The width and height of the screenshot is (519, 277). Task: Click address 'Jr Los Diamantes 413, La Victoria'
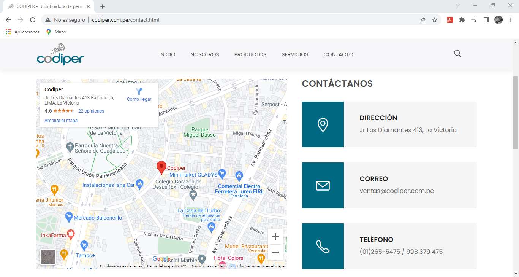pyautogui.click(x=408, y=130)
